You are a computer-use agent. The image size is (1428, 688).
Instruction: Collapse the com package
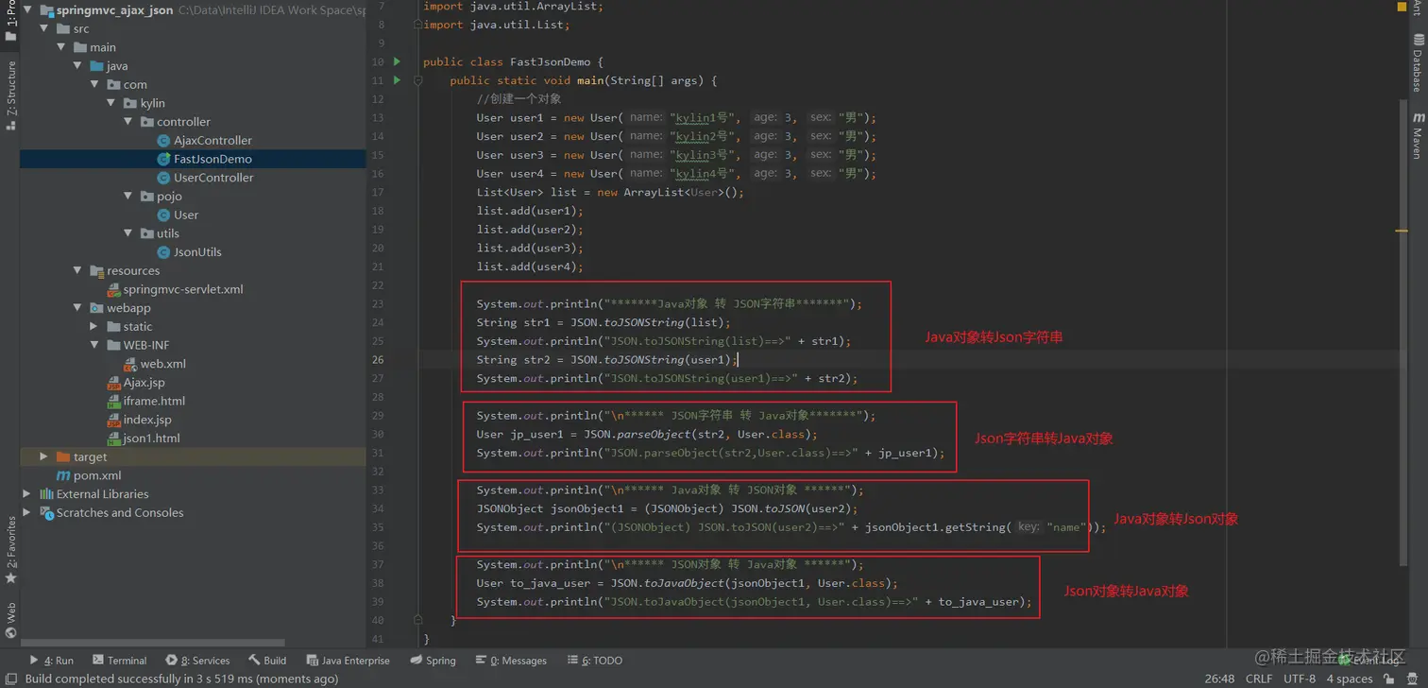click(x=94, y=84)
